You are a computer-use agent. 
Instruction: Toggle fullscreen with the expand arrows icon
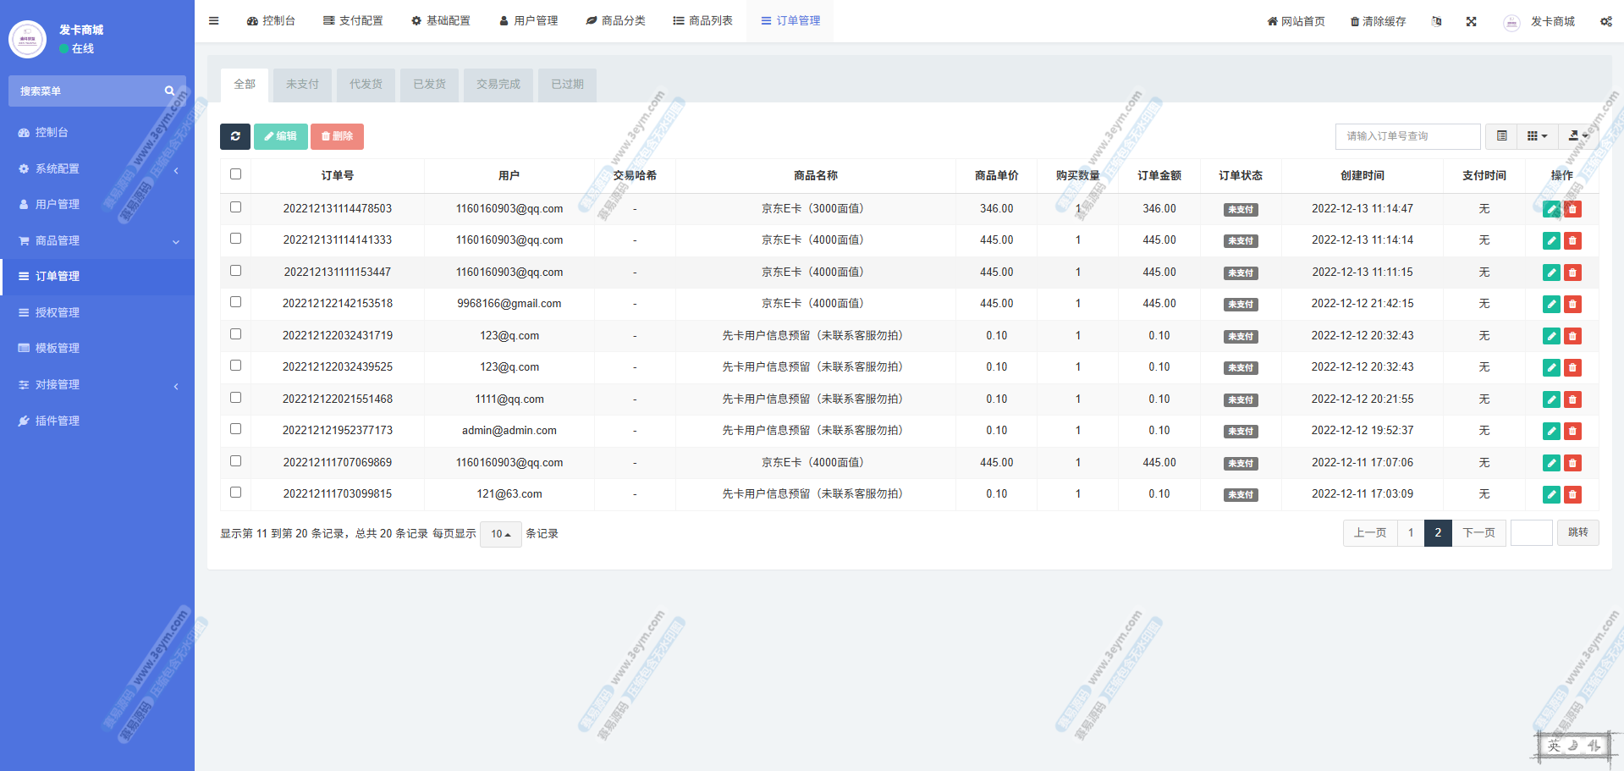click(x=1471, y=21)
